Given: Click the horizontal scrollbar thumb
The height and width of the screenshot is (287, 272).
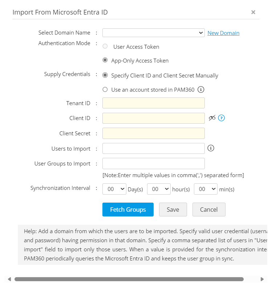Looking at the screenshot, I should coord(129,279).
